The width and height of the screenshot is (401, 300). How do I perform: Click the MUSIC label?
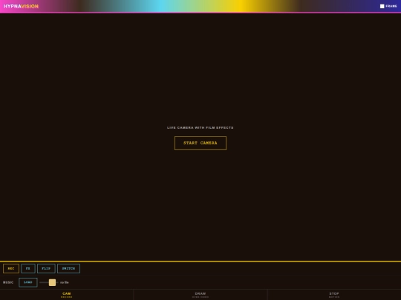click(8, 282)
